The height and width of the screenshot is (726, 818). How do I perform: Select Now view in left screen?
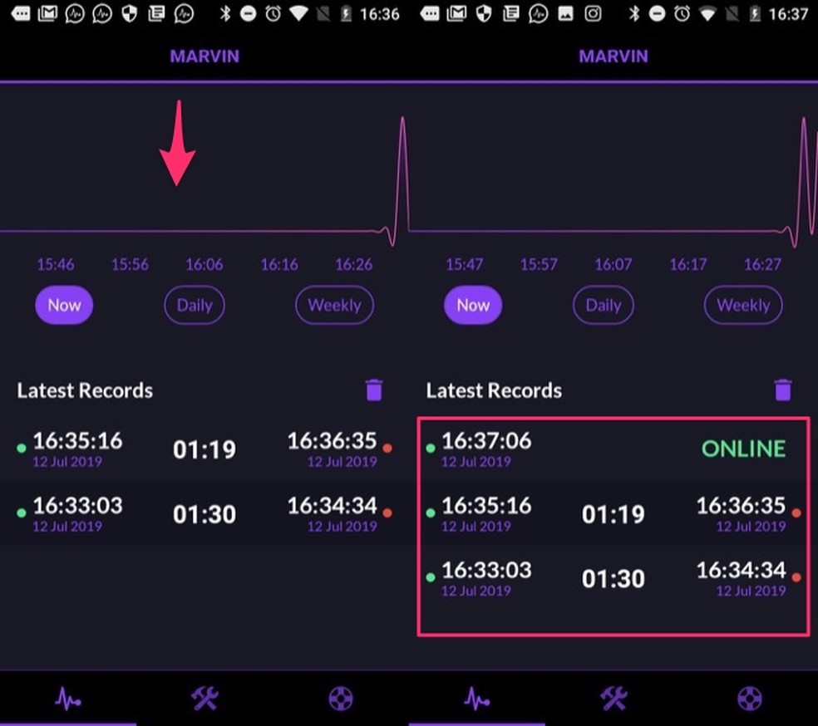pos(64,305)
